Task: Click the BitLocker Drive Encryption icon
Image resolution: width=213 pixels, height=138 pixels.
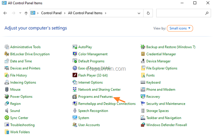Action: click(7, 54)
